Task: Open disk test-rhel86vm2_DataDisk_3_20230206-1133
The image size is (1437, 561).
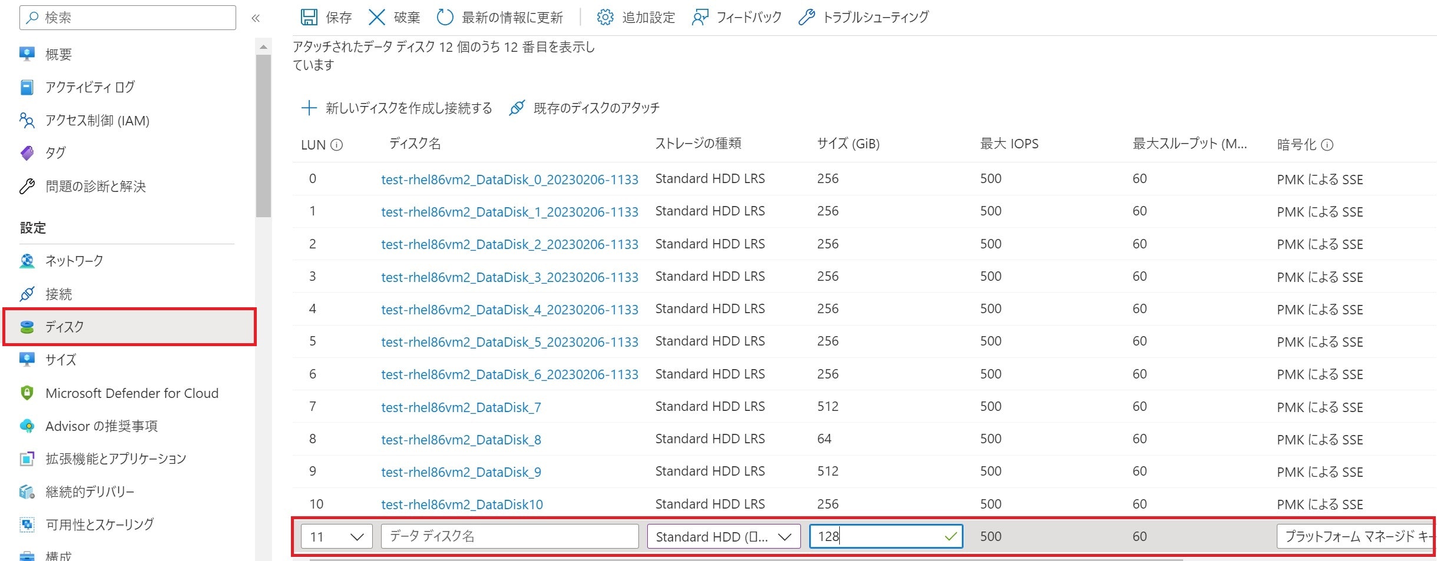Action: (509, 277)
